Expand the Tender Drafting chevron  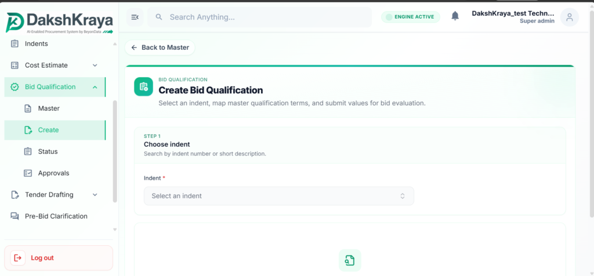(95, 195)
